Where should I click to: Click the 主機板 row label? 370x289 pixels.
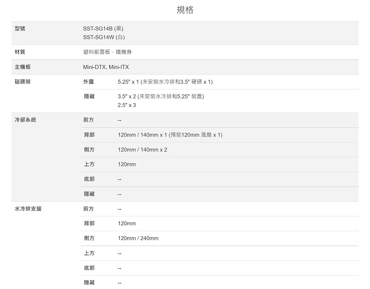pos(23,67)
